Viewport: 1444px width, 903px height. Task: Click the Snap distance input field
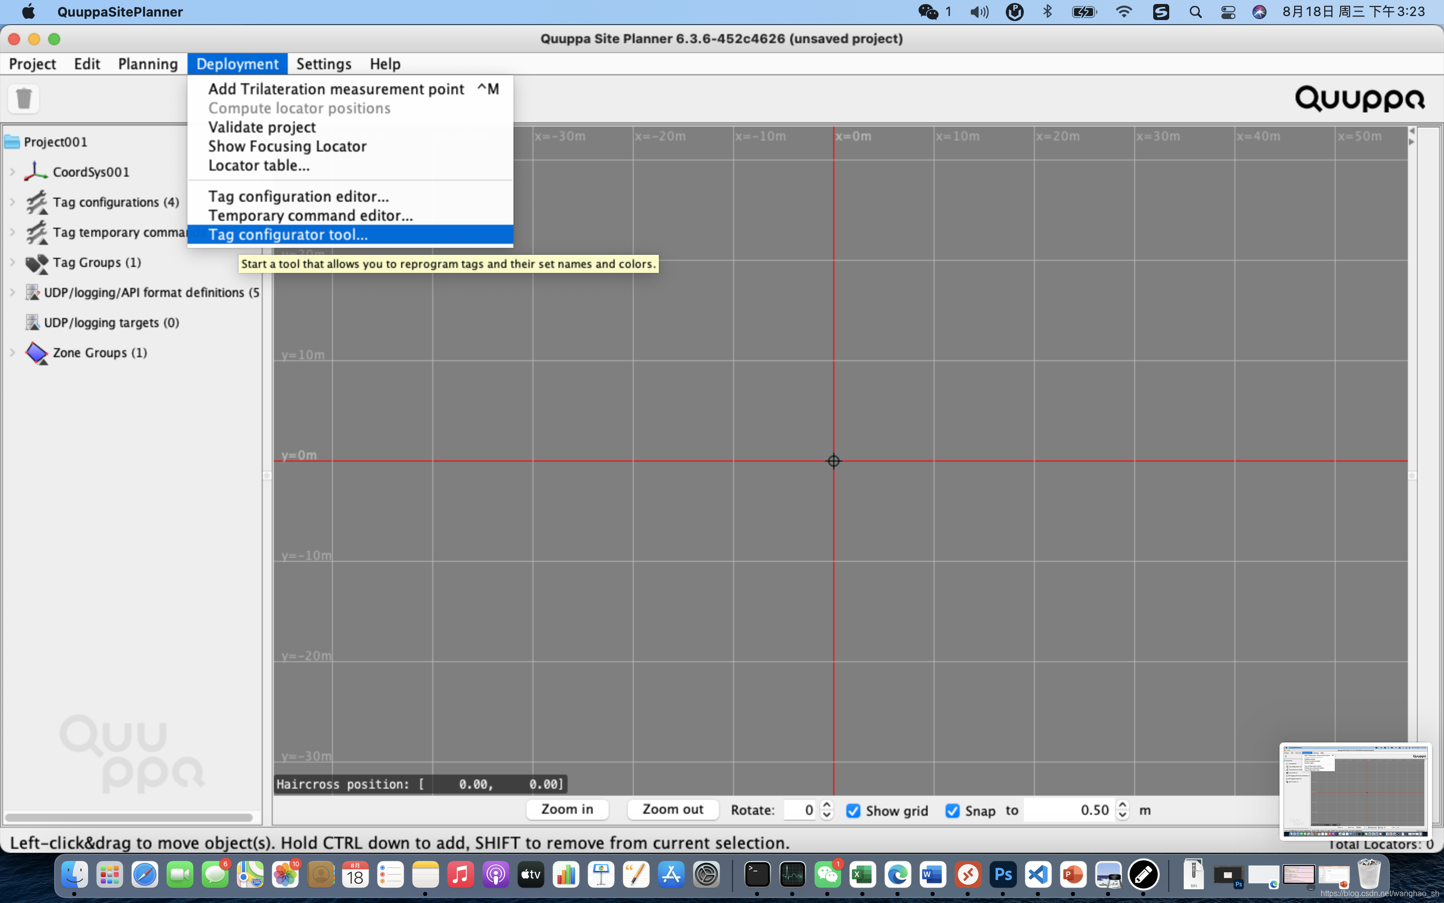tap(1069, 810)
